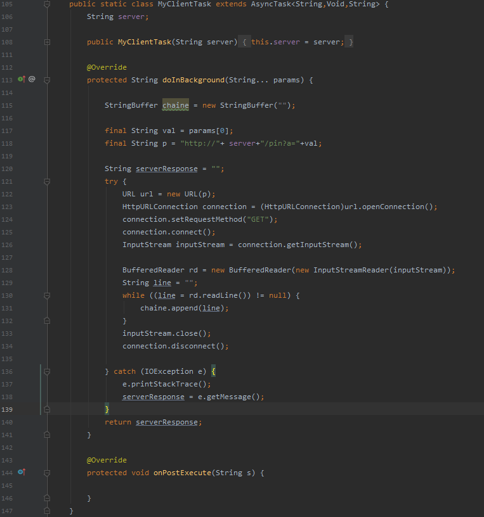This screenshot has width=484, height=517.
Task: Collapse the doInBackground method fold marker
Action: (47, 80)
